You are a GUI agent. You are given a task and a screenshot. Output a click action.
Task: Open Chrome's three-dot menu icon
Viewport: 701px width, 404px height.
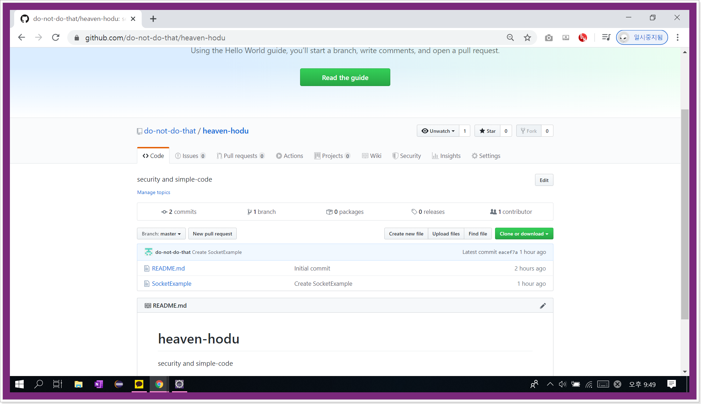pyautogui.click(x=677, y=38)
